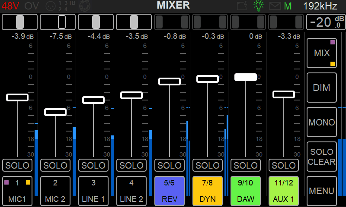Select the DYN 7/8 channel button
The width and height of the screenshot is (346, 207).
point(208,191)
